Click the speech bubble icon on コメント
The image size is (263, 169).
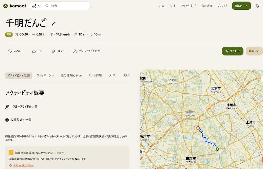[53, 51]
